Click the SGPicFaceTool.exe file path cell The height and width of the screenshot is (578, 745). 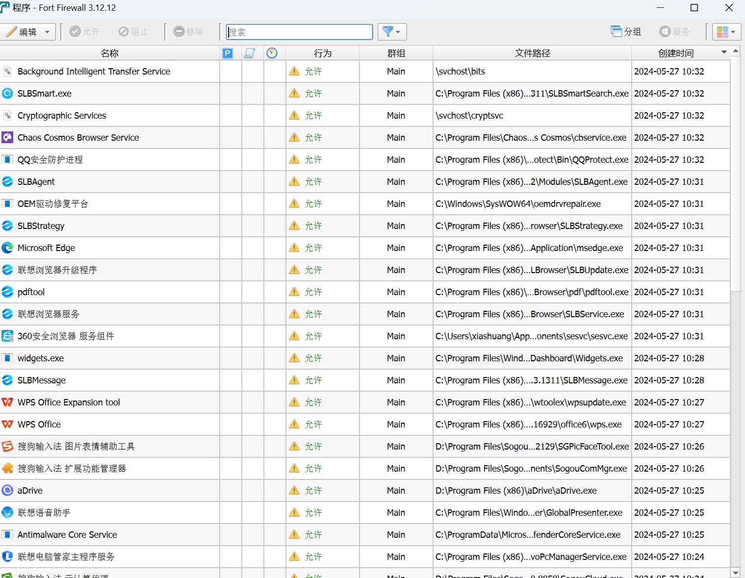pyautogui.click(x=532, y=447)
